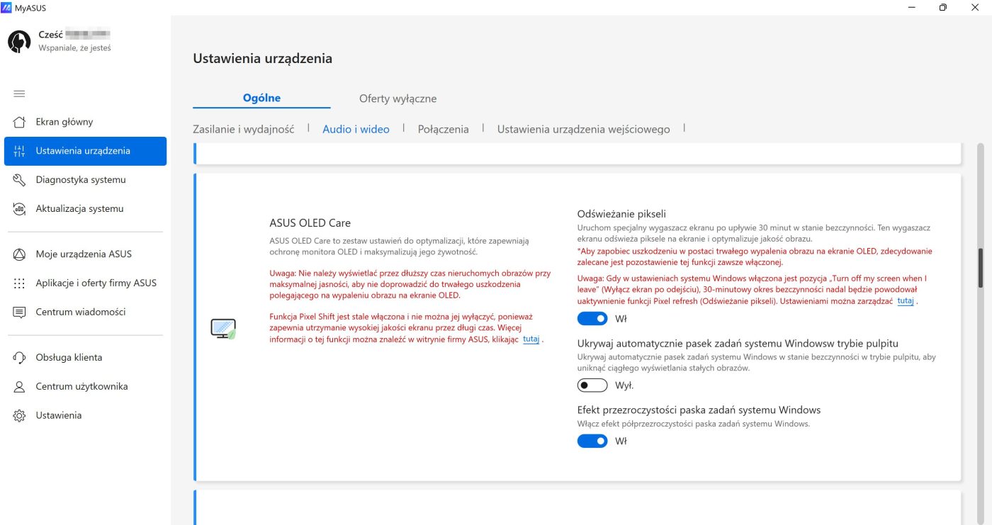This screenshot has height=525, width=992.
Task: Open Aplikacje i oferty firmy ASUS
Action: [85, 283]
